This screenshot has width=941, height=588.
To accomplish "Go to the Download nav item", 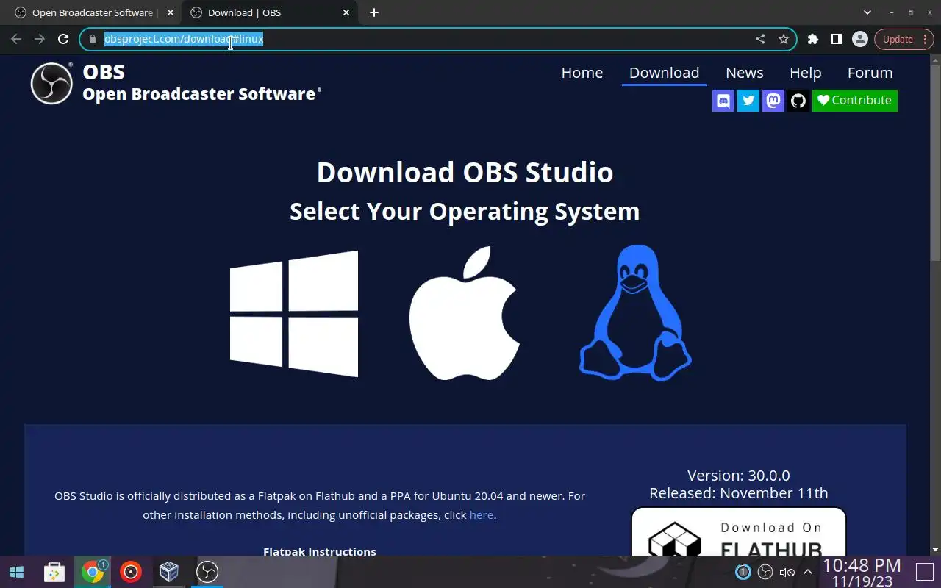I will (664, 73).
